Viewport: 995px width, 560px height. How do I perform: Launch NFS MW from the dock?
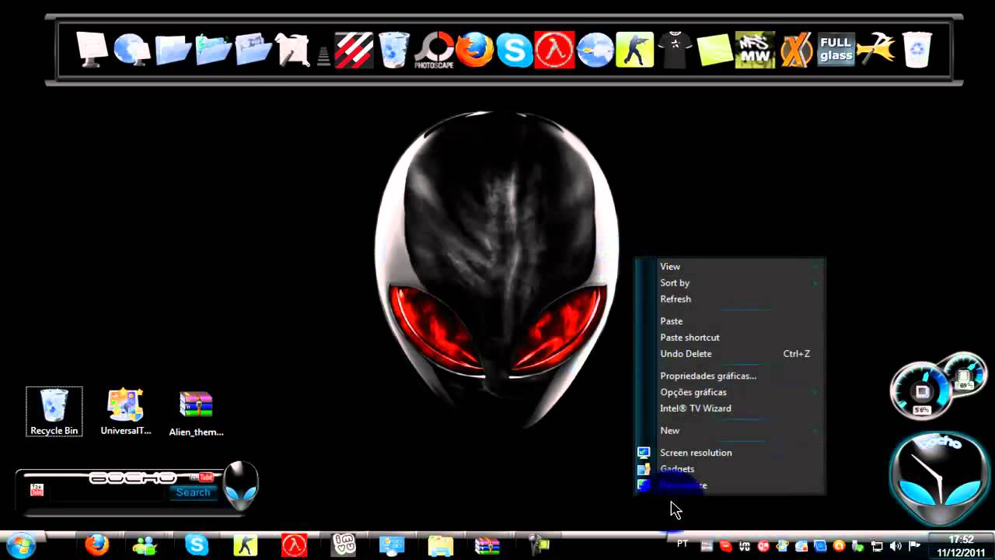click(755, 50)
